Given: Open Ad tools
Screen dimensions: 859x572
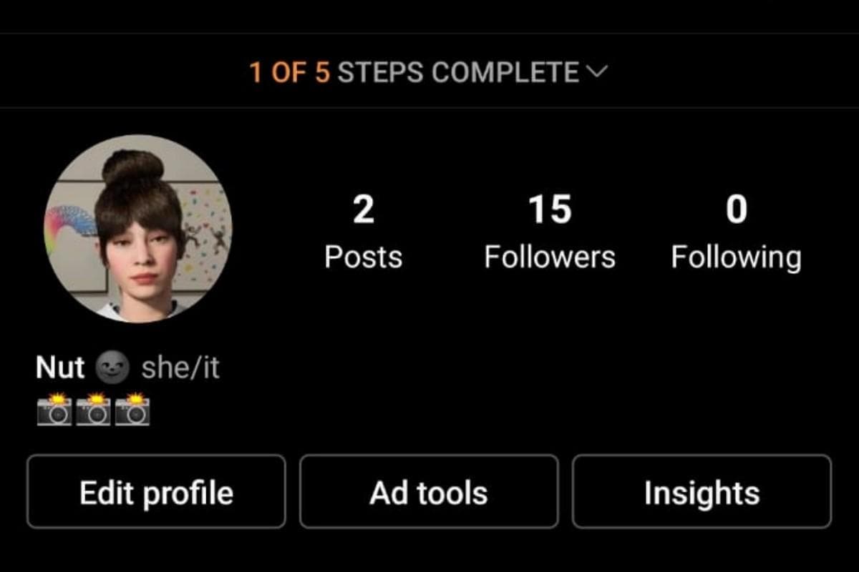Looking at the screenshot, I should click(429, 493).
